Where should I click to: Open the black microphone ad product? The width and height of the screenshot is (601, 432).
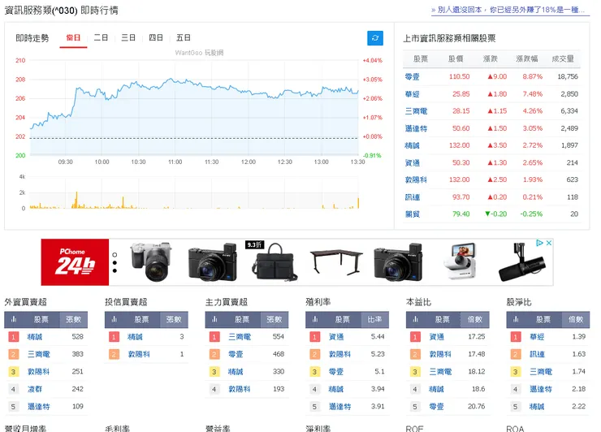pyautogui.click(x=522, y=262)
